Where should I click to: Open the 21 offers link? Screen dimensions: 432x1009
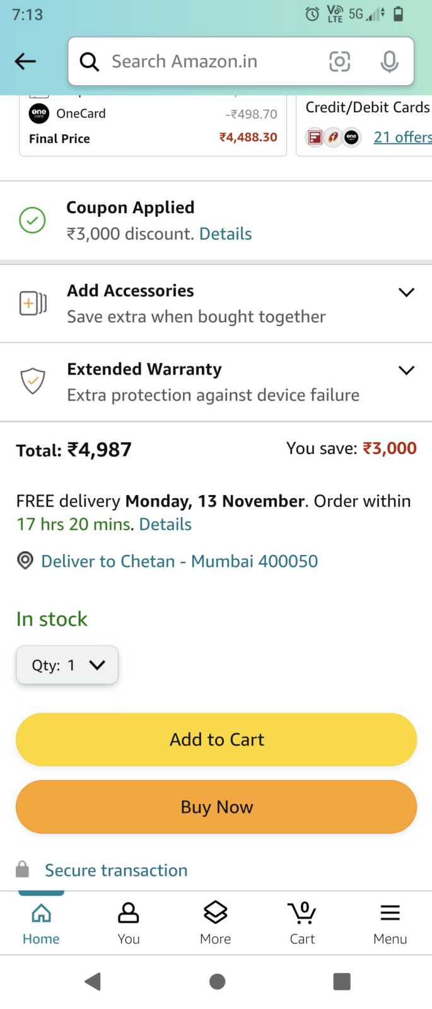402,137
